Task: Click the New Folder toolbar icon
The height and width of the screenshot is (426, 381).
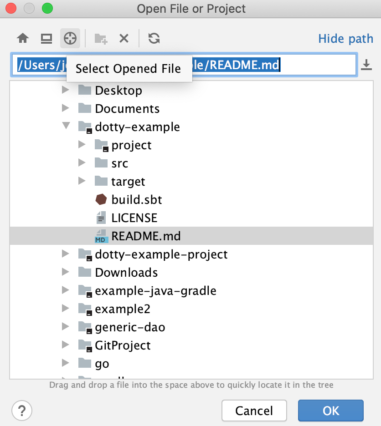Action: [x=100, y=38]
